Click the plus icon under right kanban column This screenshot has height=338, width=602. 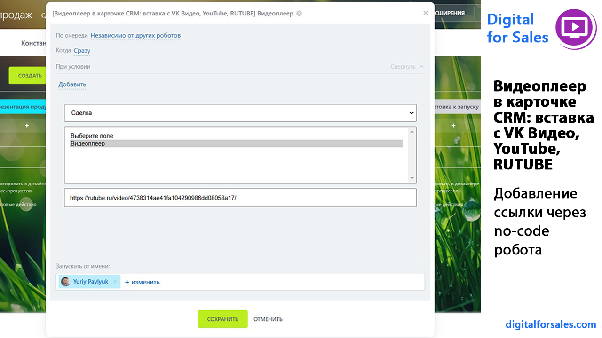[x=453, y=126]
